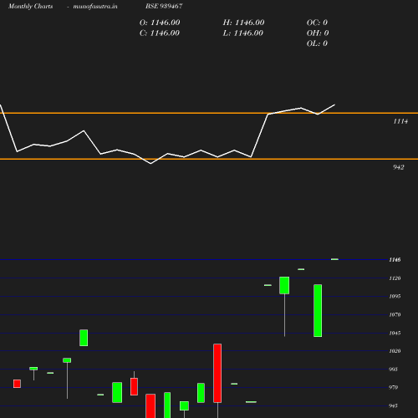
Task: Click the "1045" price axis label
Action: coord(395,333)
